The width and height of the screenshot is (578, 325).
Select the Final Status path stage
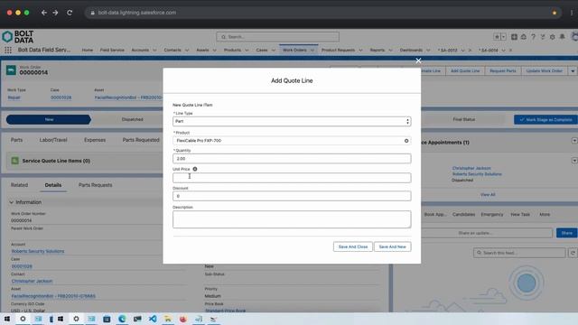[463, 119]
